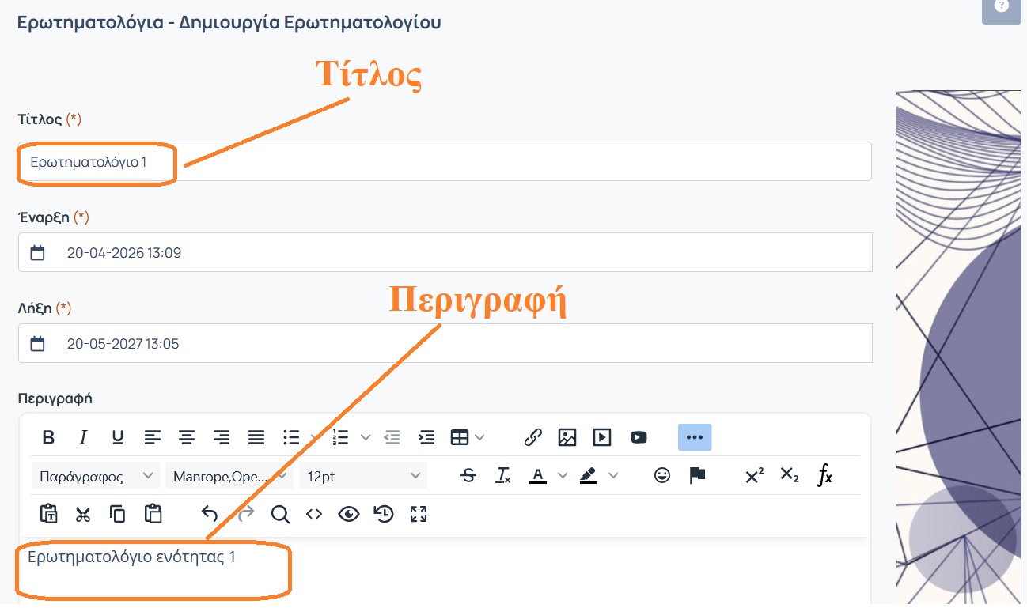Toggle bold formatting in the editor

[48, 437]
